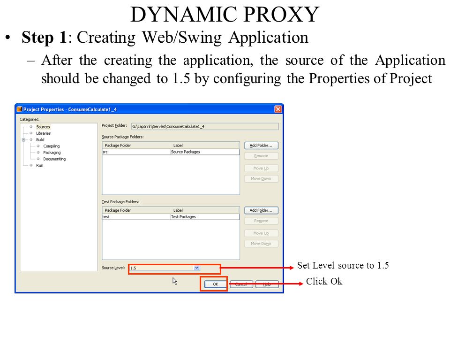Click Remove under Test Package Folders

[x=261, y=221]
